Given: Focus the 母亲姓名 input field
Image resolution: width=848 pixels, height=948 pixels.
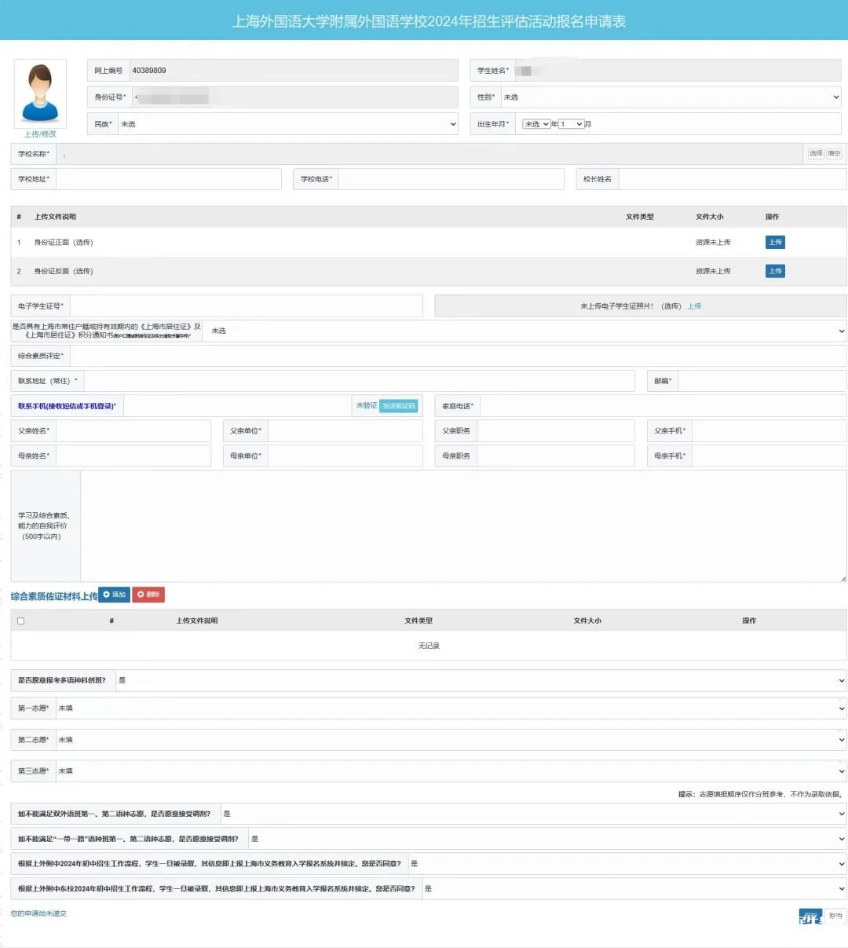Looking at the screenshot, I should (133, 456).
